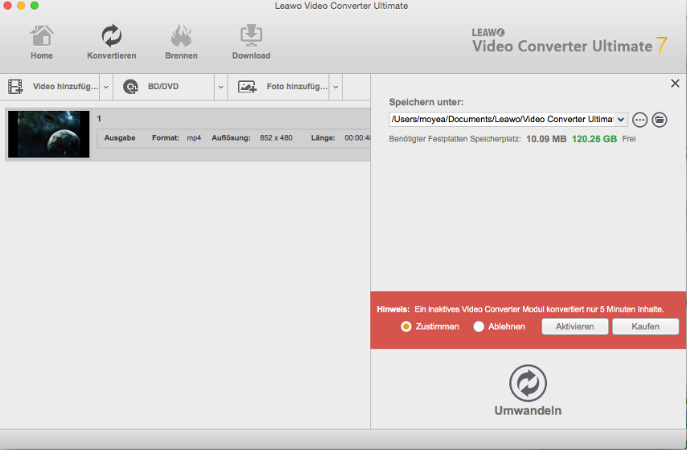687x450 pixels.
Task: Click the Hinweis notice text
Action: coord(520,309)
